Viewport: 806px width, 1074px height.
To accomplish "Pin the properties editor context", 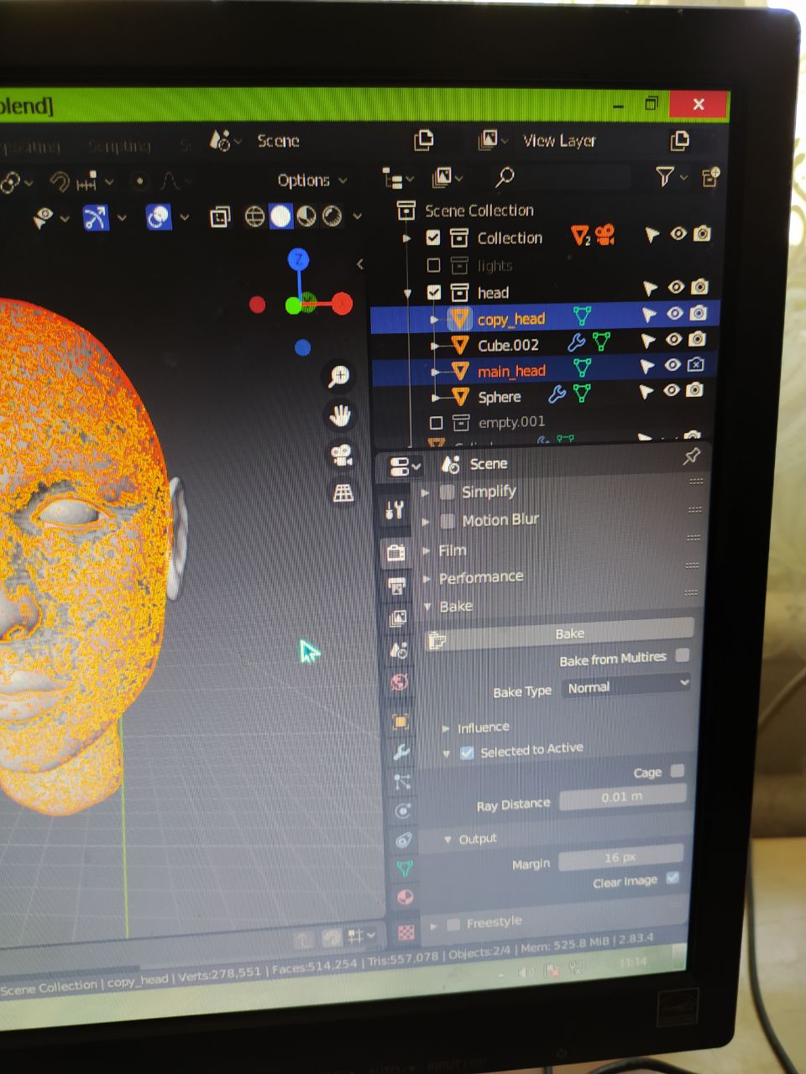I will 691,456.
